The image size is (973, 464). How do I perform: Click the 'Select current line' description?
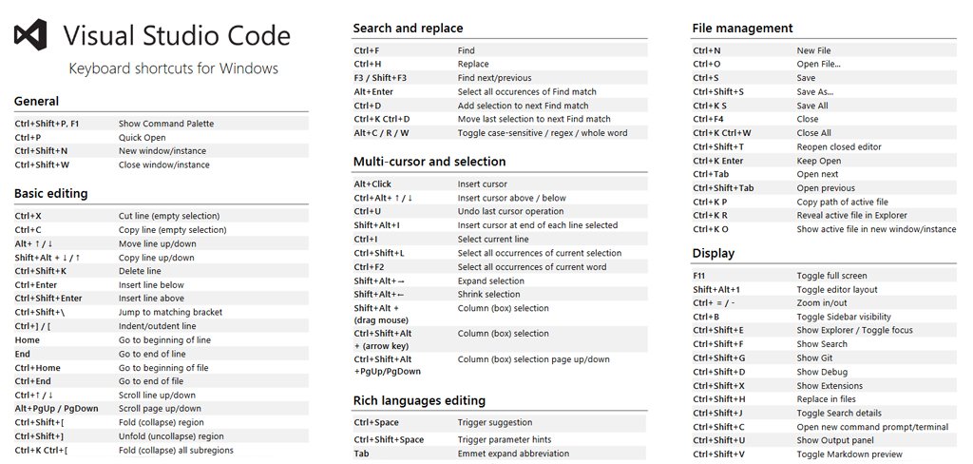pyautogui.click(x=493, y=240)
